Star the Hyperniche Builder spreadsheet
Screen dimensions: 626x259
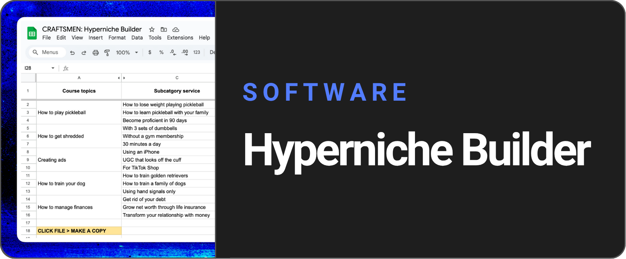point(152,29)
